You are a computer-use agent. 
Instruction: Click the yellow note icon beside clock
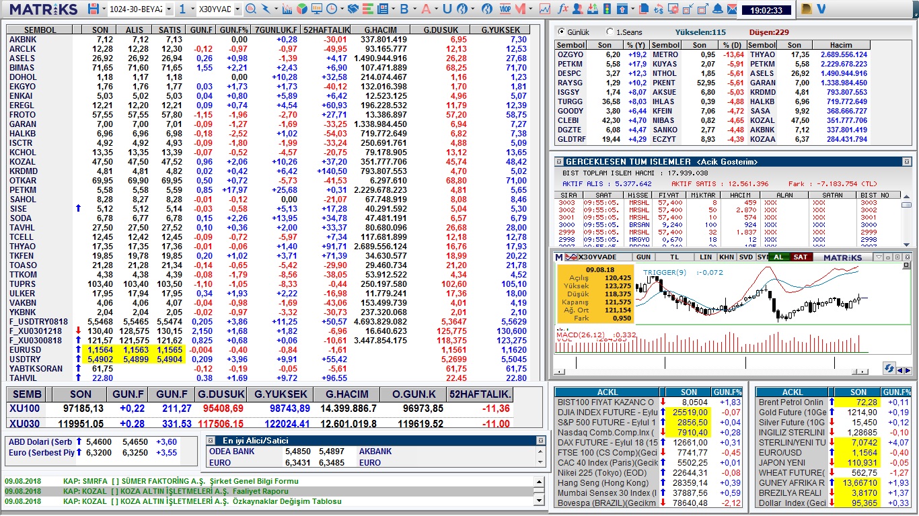[806, 9]
